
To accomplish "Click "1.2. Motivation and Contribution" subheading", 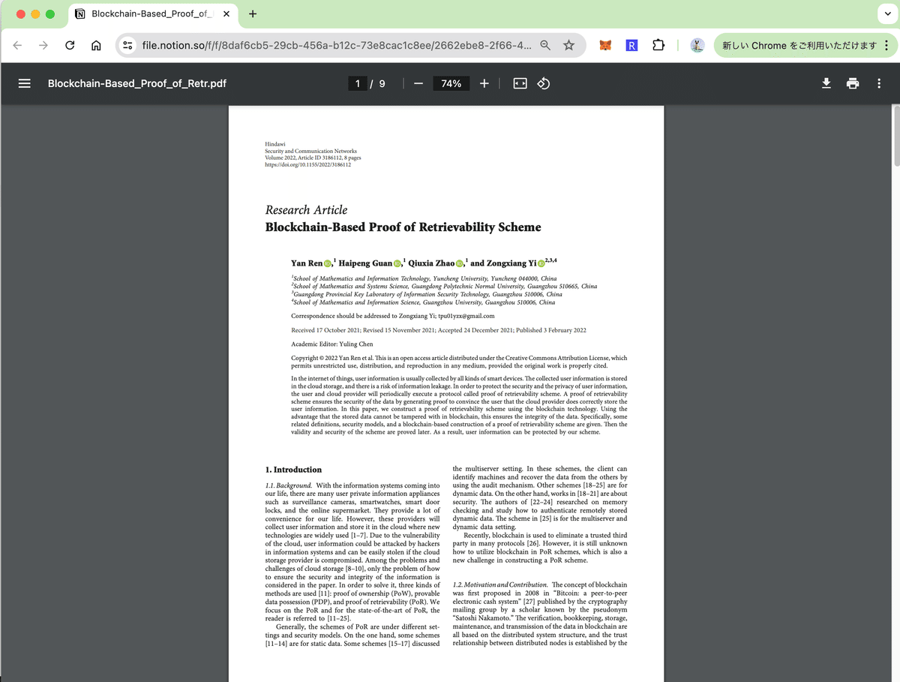I will pyautogui.click(x=500, y=584).
